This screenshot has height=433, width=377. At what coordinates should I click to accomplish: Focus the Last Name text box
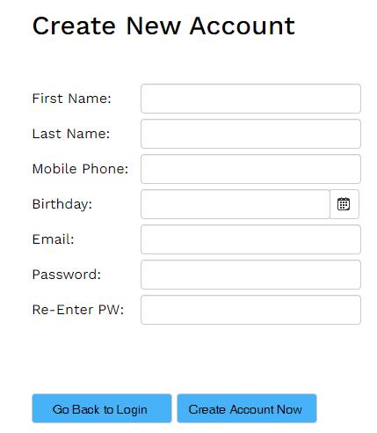(x=250, y=134)
